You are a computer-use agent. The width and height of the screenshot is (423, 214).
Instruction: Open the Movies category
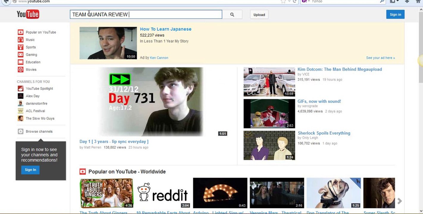point(31,69)
